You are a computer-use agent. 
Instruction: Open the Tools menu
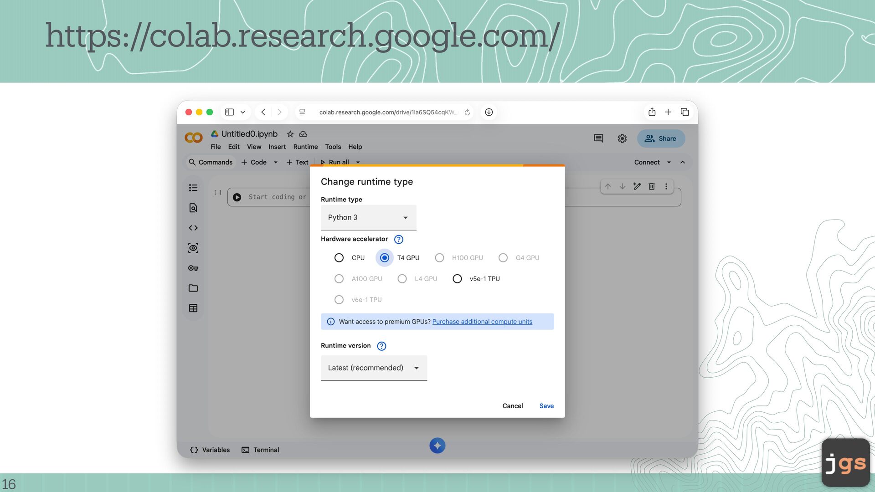point(333,147)
